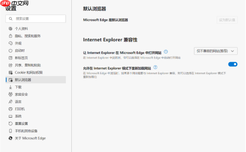This screenshot has width=246, height=152.
Task: Open 下载 settings section
Action: [x=36, y=87]
